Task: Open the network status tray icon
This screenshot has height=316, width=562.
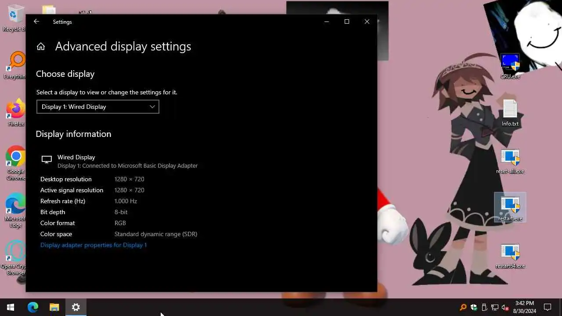Action: [x=495, y=307]
